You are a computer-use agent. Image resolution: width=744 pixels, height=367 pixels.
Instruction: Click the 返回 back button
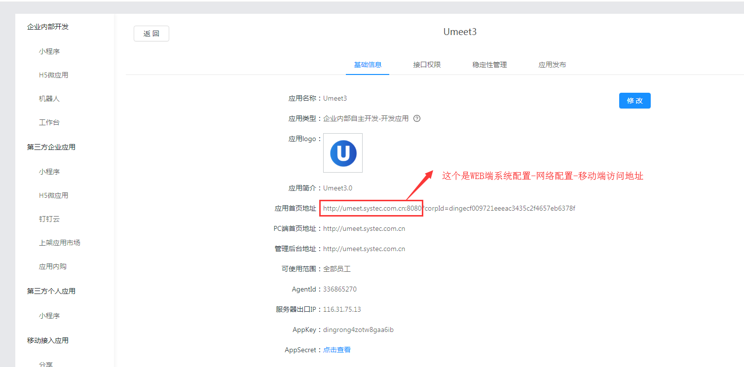pos(151,34)
